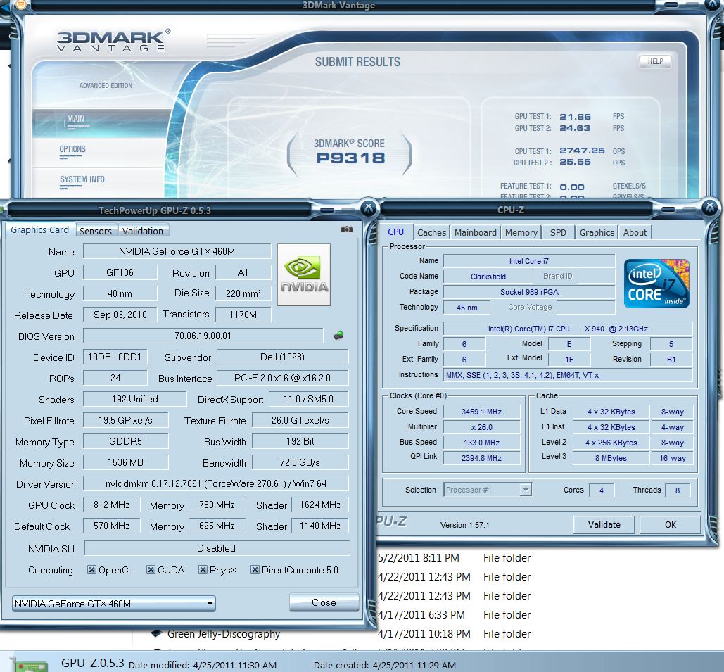Click the Device ID value 10DE - 0DD1

[x=115, y=357]
